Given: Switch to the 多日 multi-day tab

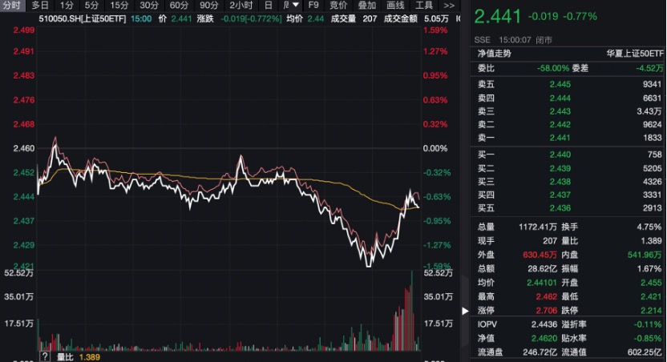Looking at the screenshot, I should pos(40,6).
